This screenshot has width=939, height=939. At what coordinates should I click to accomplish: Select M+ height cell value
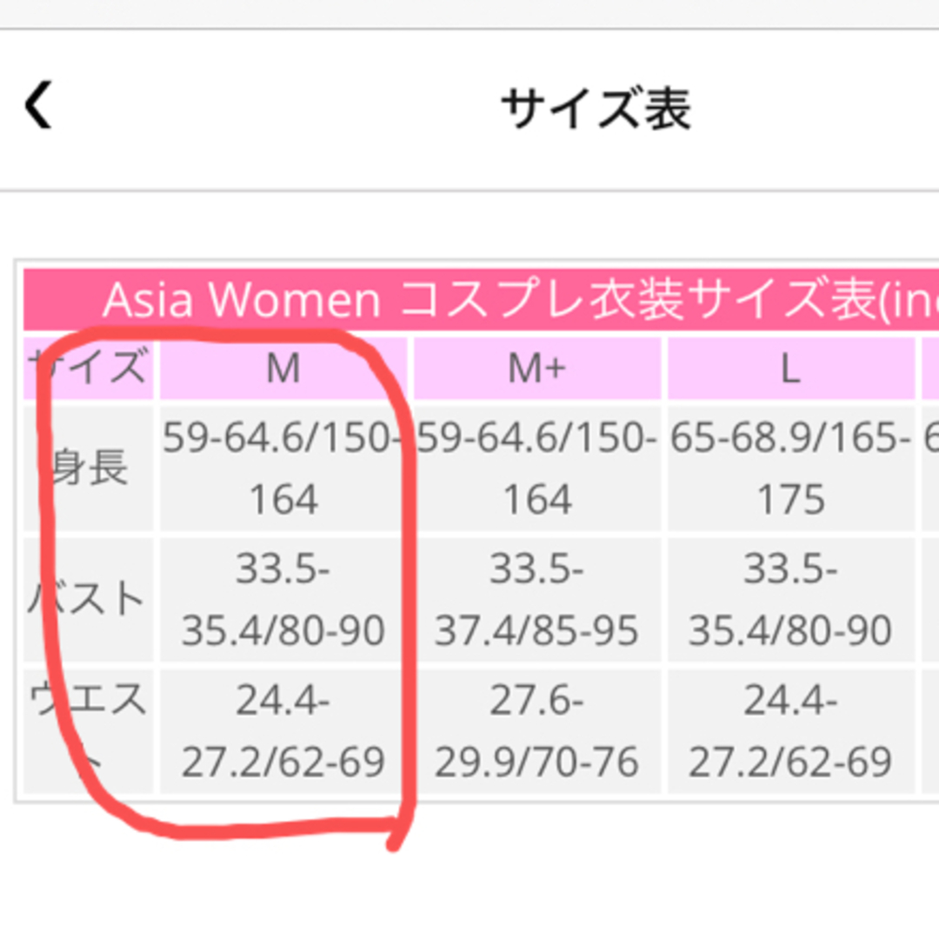tap(536, 469)
